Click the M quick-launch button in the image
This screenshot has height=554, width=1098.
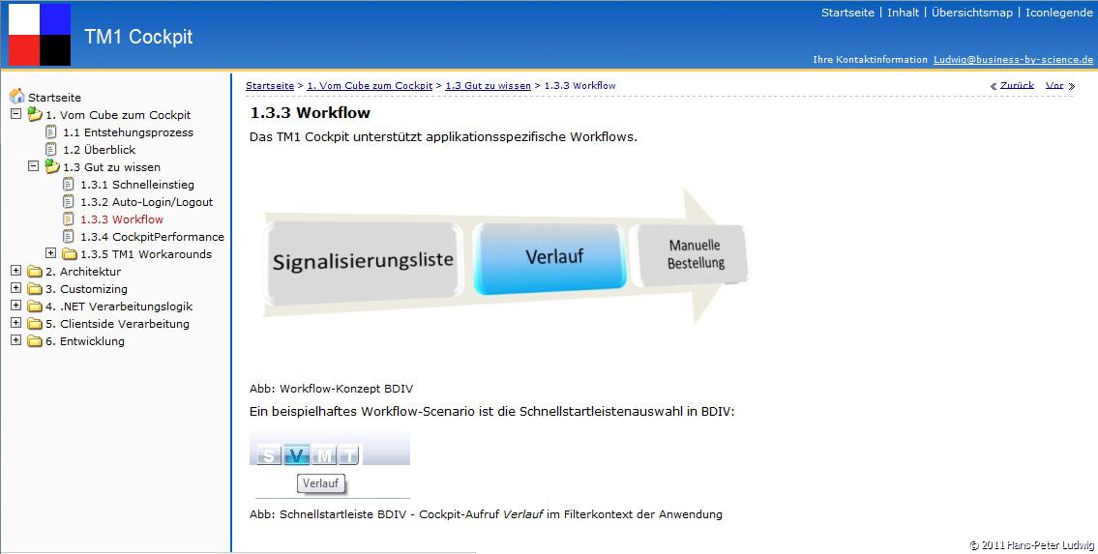point(324,456)
